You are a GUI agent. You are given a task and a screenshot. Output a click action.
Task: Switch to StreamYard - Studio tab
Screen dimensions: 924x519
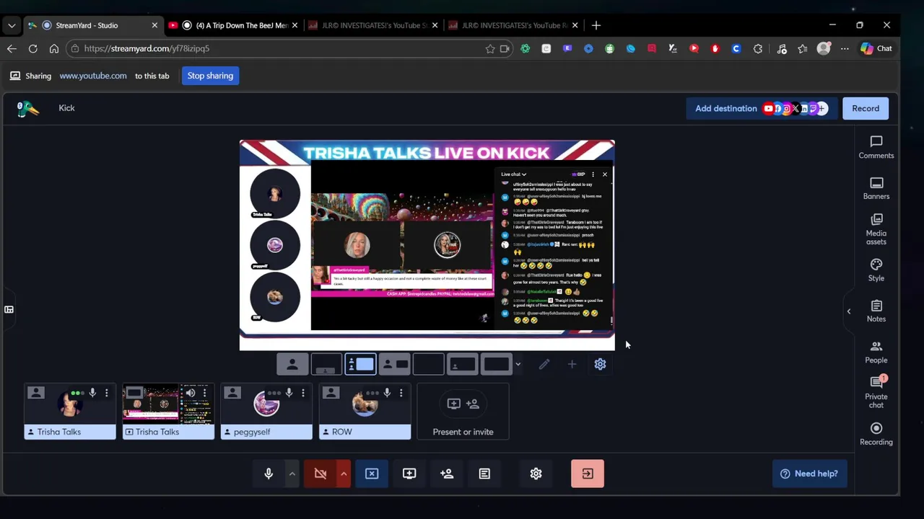click(92, 25)
